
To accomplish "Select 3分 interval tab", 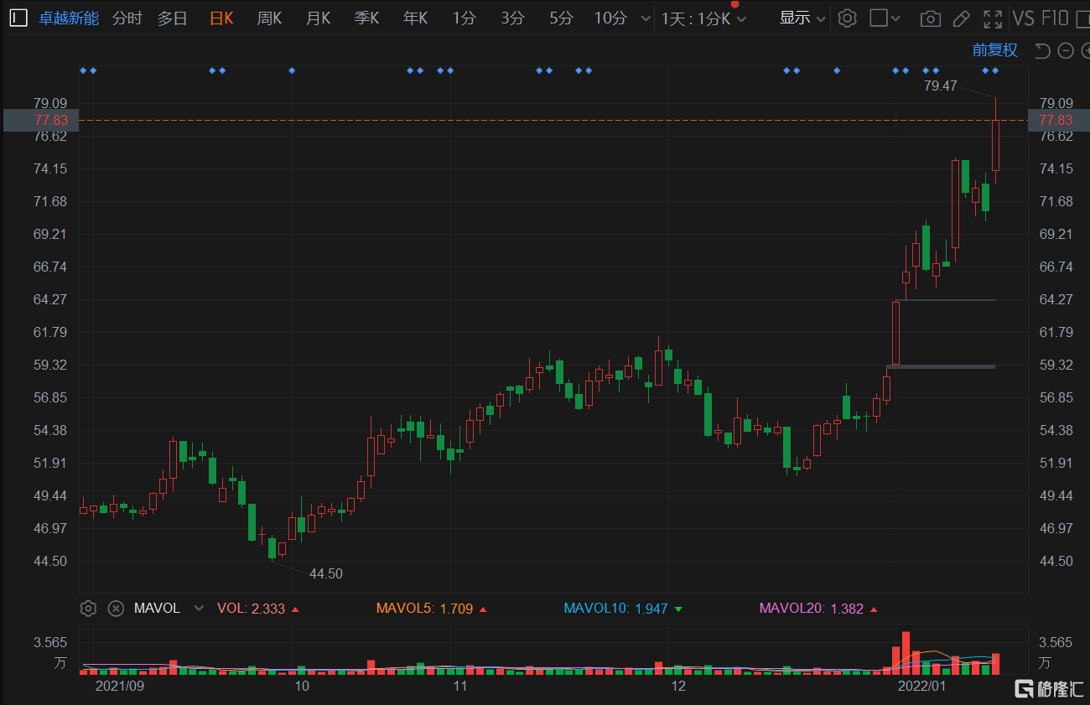I will pos(512,18).
